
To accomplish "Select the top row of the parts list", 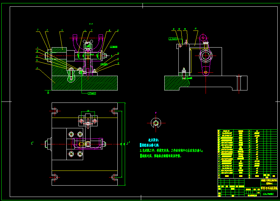I will pos(247,131).
